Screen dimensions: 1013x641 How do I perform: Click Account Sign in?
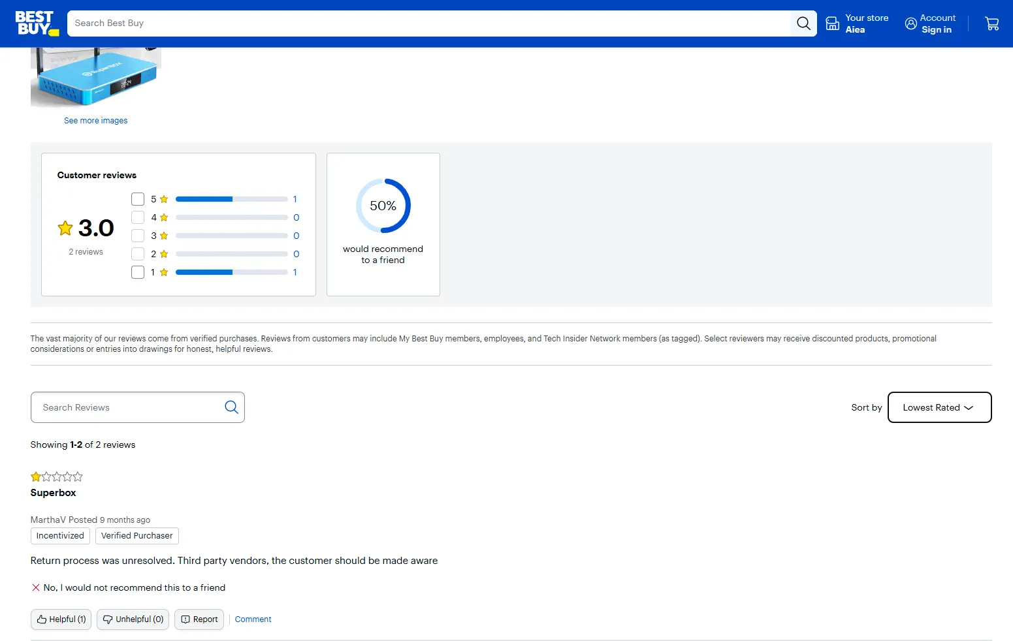point(930,23)
